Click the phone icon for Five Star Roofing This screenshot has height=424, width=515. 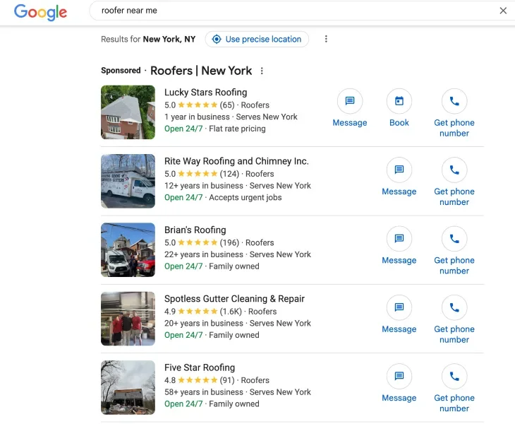454,376
